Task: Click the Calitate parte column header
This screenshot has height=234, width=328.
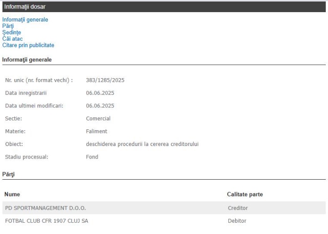Action: point(245,194)
